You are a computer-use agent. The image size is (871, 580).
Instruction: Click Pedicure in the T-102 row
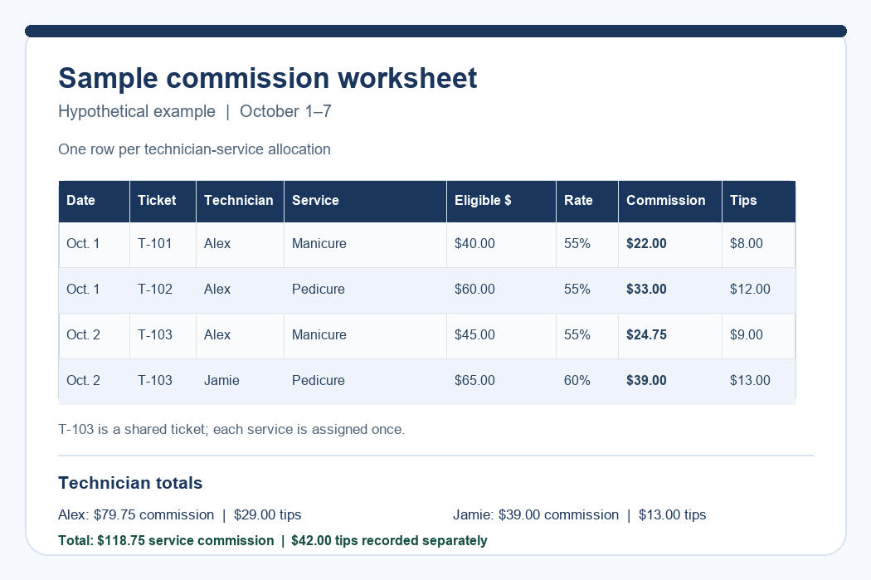(319, 290)
